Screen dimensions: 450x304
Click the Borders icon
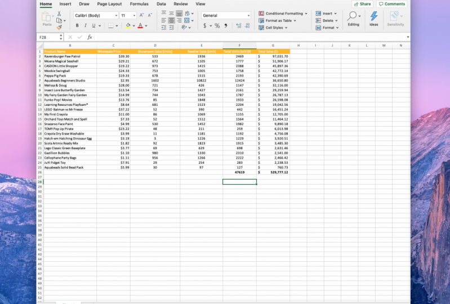pyautogui.click(x=111, y=25)
